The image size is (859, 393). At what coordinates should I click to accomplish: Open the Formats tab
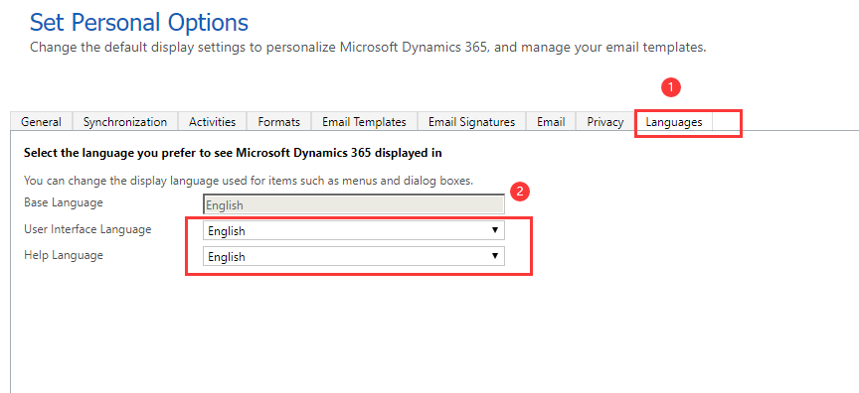(278, 122)
